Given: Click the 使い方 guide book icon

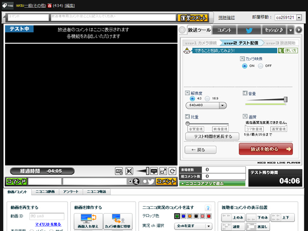Looking at the screenshot, I should tap(290, 50).
